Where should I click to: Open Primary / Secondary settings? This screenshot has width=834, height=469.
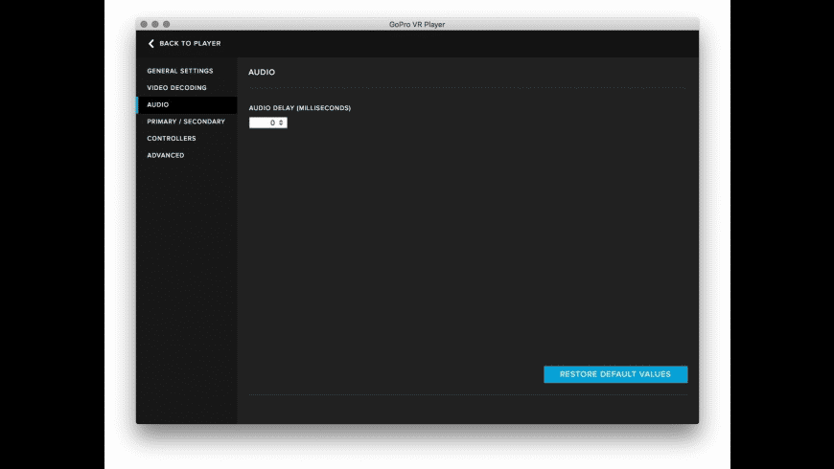[186, 122]
